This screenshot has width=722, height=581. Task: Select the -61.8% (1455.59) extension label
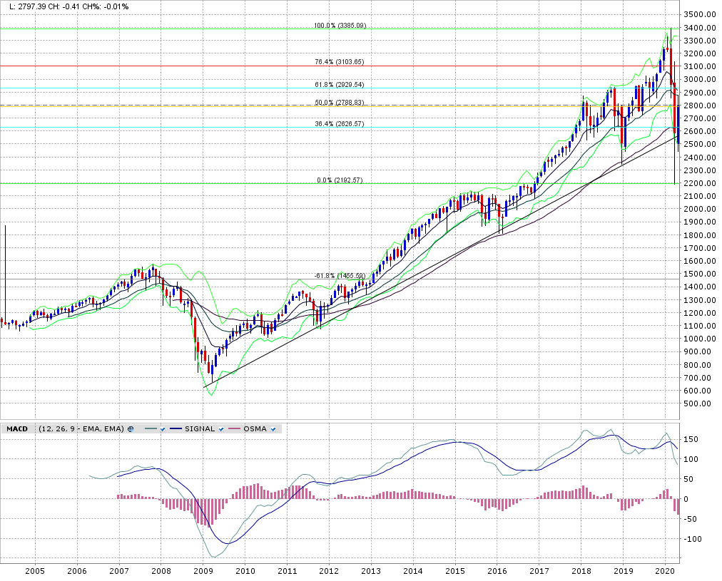pos(340,275)
